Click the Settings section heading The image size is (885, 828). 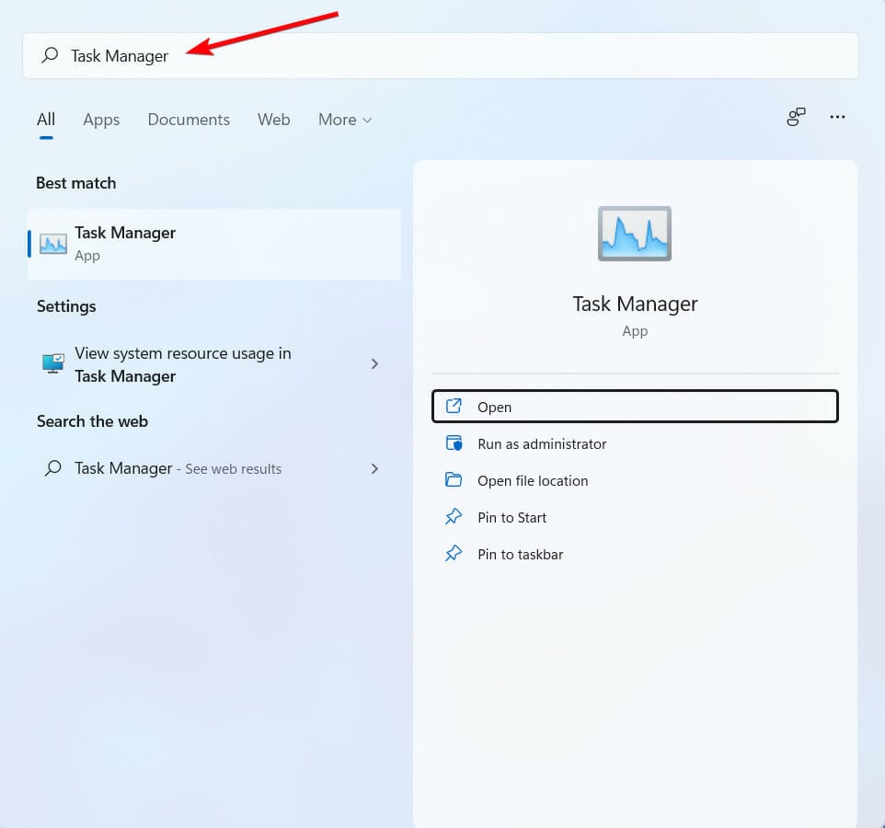point(66,306)
